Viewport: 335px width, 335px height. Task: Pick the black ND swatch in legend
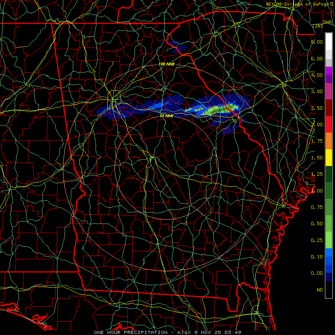329,290
